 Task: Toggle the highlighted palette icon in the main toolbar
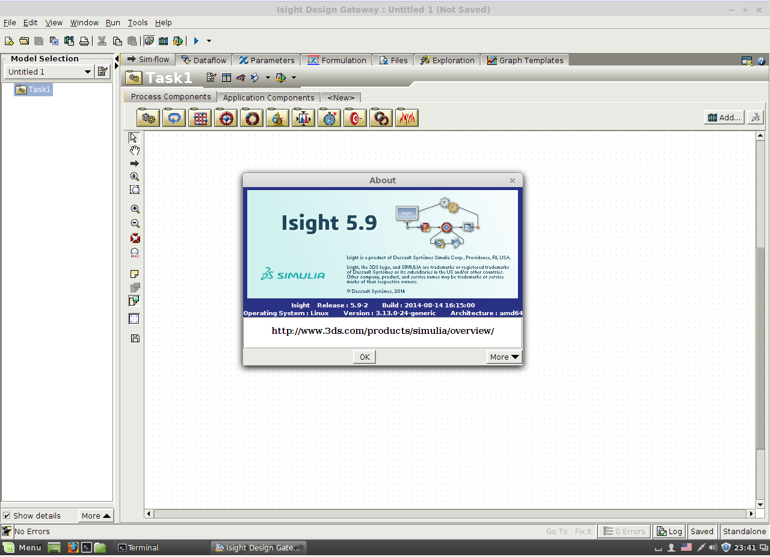pyautogui.click(x=149, y=41)
